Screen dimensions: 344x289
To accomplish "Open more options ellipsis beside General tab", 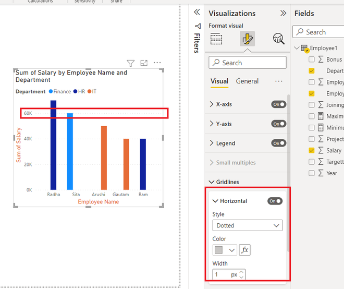I will 279,81.
